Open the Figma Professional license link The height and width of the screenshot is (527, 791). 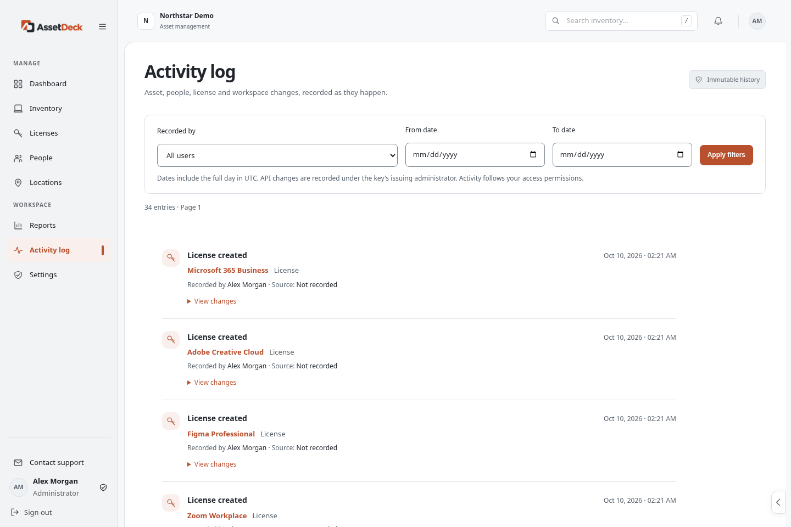221,434
